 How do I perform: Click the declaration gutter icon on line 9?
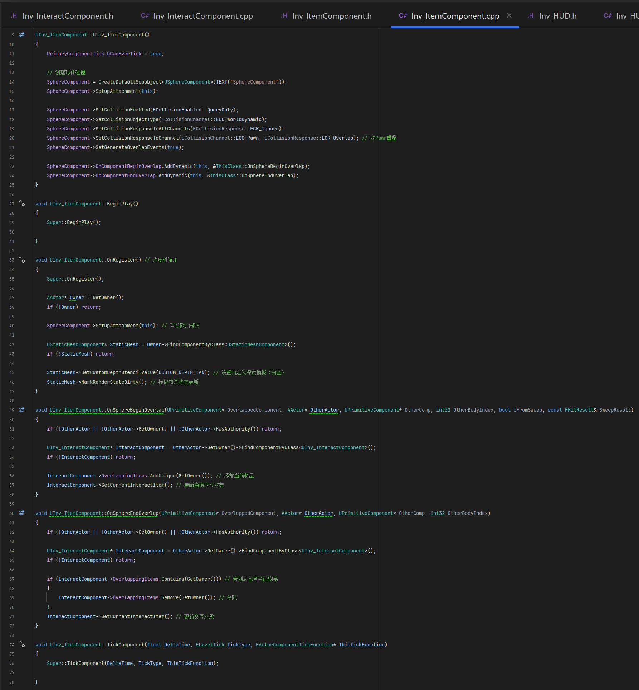[22, 35]
